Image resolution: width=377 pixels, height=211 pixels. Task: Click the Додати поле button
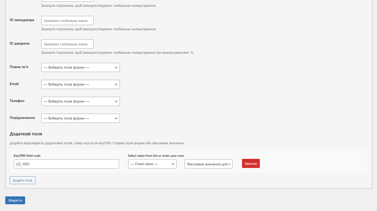(22, 180)
